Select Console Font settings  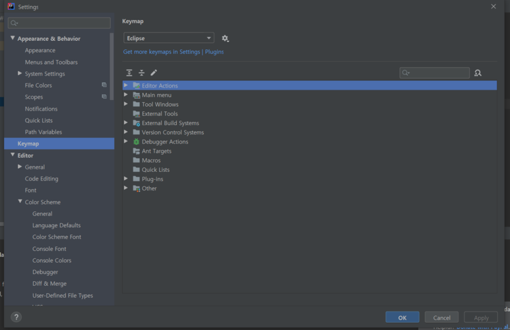point(49,249)
